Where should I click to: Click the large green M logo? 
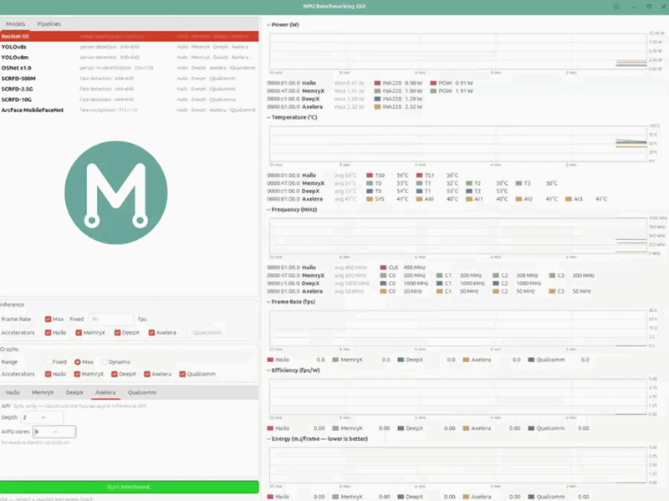pyautogui.click(x=116, y=193)
